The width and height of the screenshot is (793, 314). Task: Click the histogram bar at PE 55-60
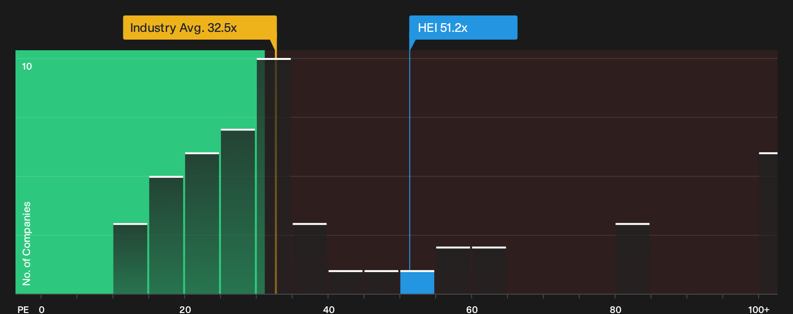453,270
